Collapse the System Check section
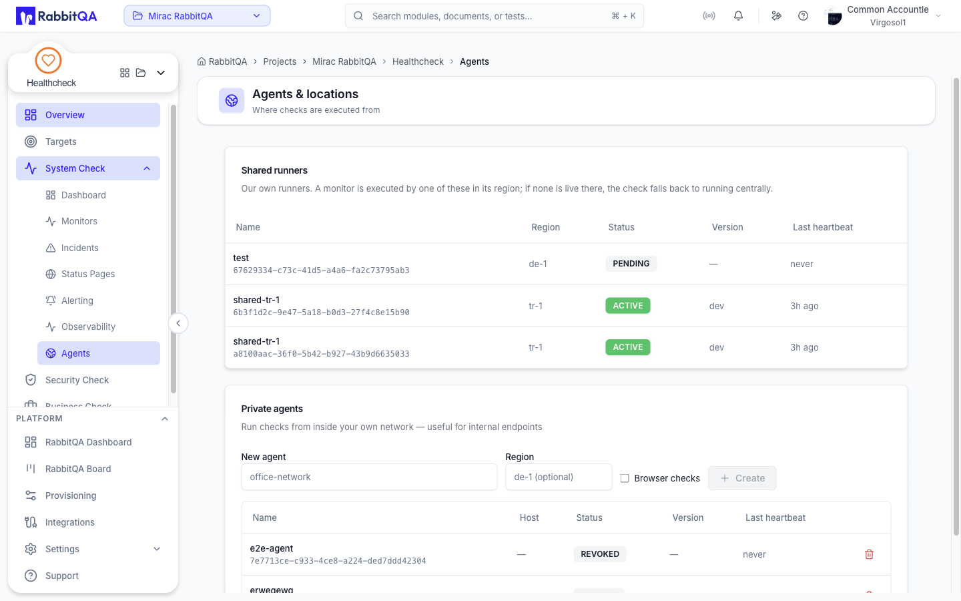The height and width of the screenshot is (601, 961). (x=147, y=168)
